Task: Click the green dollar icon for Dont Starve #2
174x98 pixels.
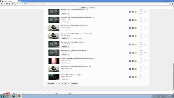Action: (135, 44)
